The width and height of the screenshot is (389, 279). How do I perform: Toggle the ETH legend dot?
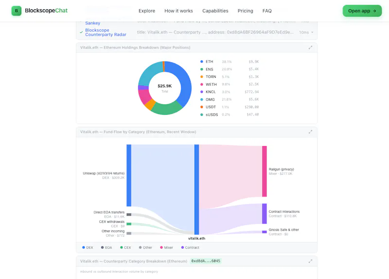tap(202, 62)
